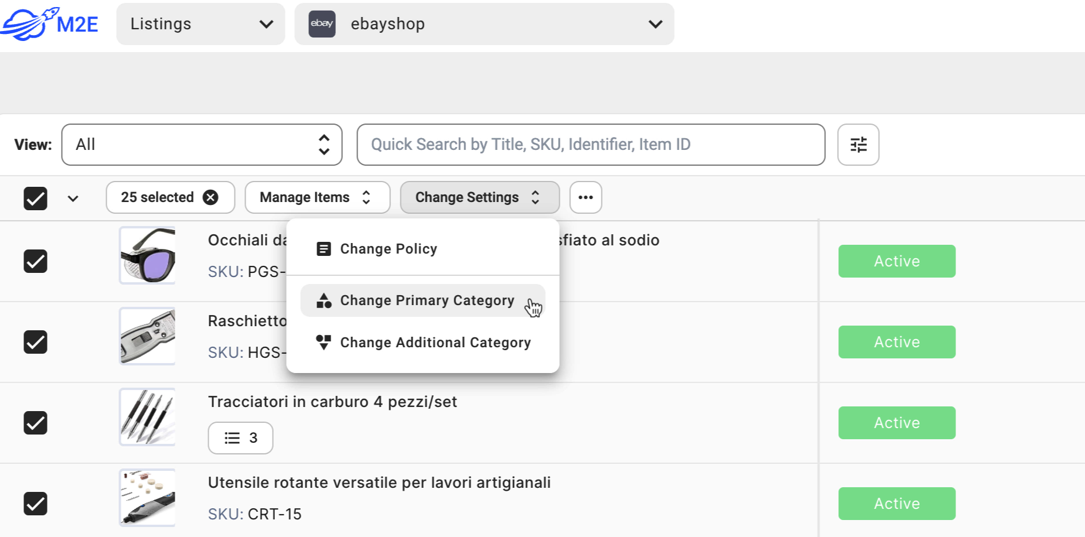
Task: Open the View All dropdown
Action: (x=202, y=145)
